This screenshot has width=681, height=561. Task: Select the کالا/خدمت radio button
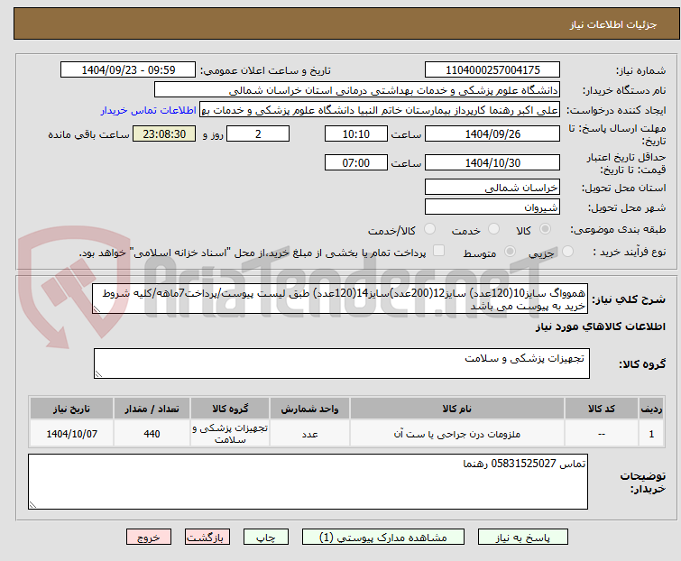coord(429,229)
